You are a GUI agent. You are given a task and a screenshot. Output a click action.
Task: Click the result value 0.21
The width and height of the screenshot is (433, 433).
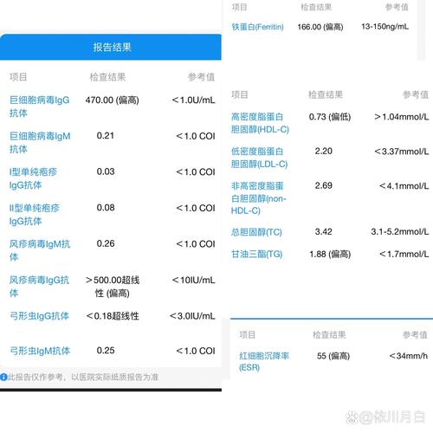click(x=106, y=136)
